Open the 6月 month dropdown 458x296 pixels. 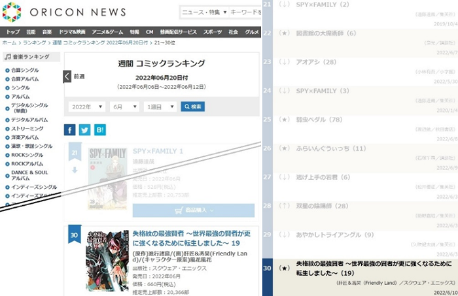124,107
